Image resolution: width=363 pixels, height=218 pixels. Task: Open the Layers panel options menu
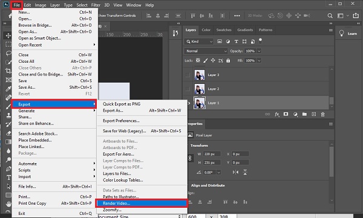(x=330, y=30)
